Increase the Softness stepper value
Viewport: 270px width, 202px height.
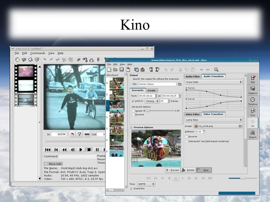204,131
